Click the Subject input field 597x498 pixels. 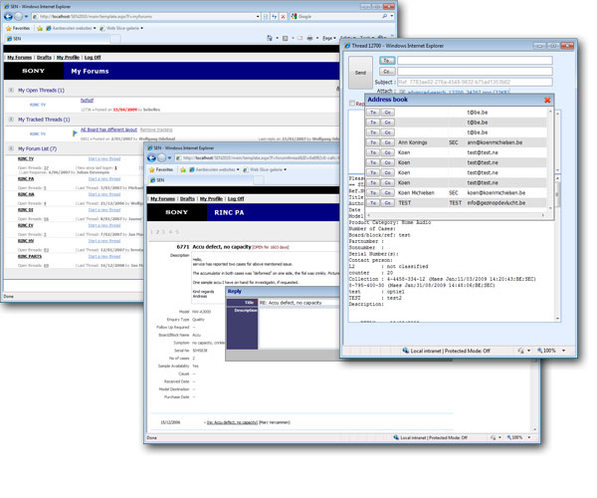click(x=475, y=82)
